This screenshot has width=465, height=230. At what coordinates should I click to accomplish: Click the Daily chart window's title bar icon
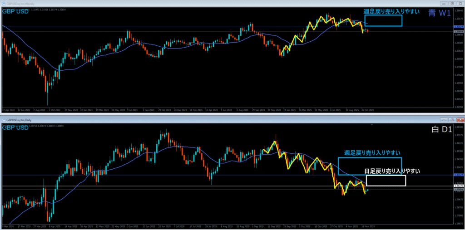pos(3,119)
